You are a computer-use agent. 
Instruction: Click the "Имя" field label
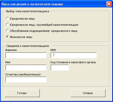coord(8,62)
